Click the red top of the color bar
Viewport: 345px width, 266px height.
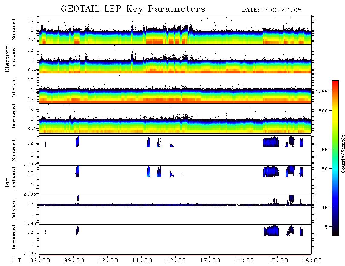[335, 83]
